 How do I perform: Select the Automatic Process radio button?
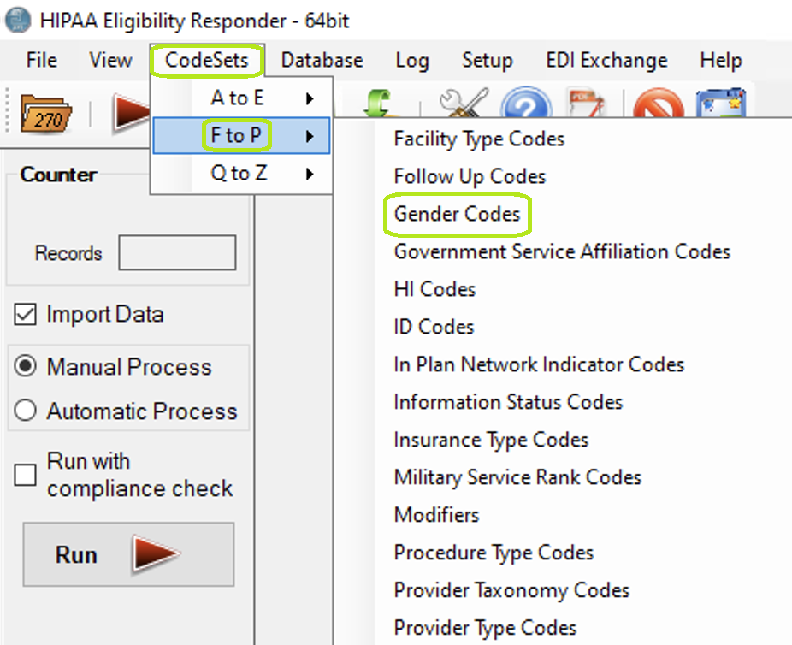[25, 410]
